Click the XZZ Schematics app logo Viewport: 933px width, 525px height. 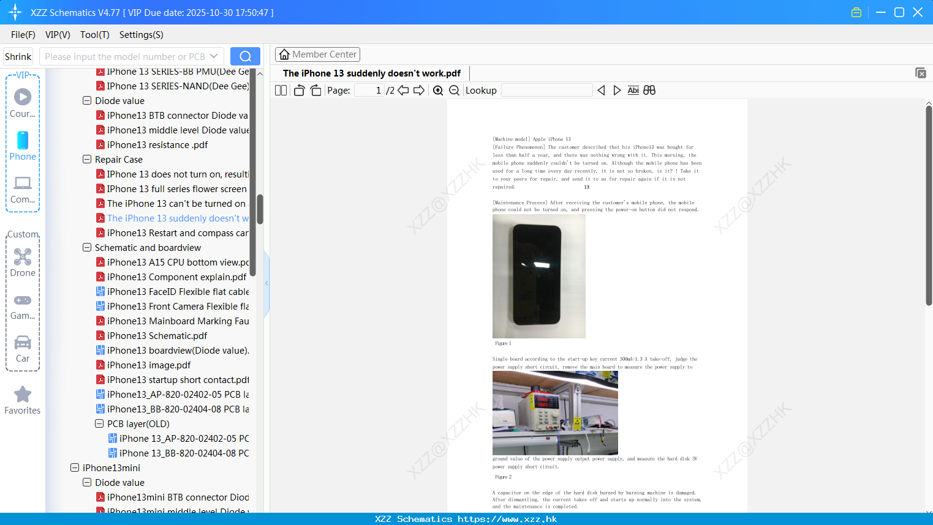[15, 12]
